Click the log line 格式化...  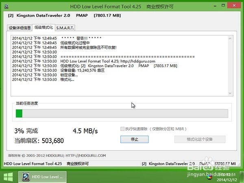click(43, 80)
